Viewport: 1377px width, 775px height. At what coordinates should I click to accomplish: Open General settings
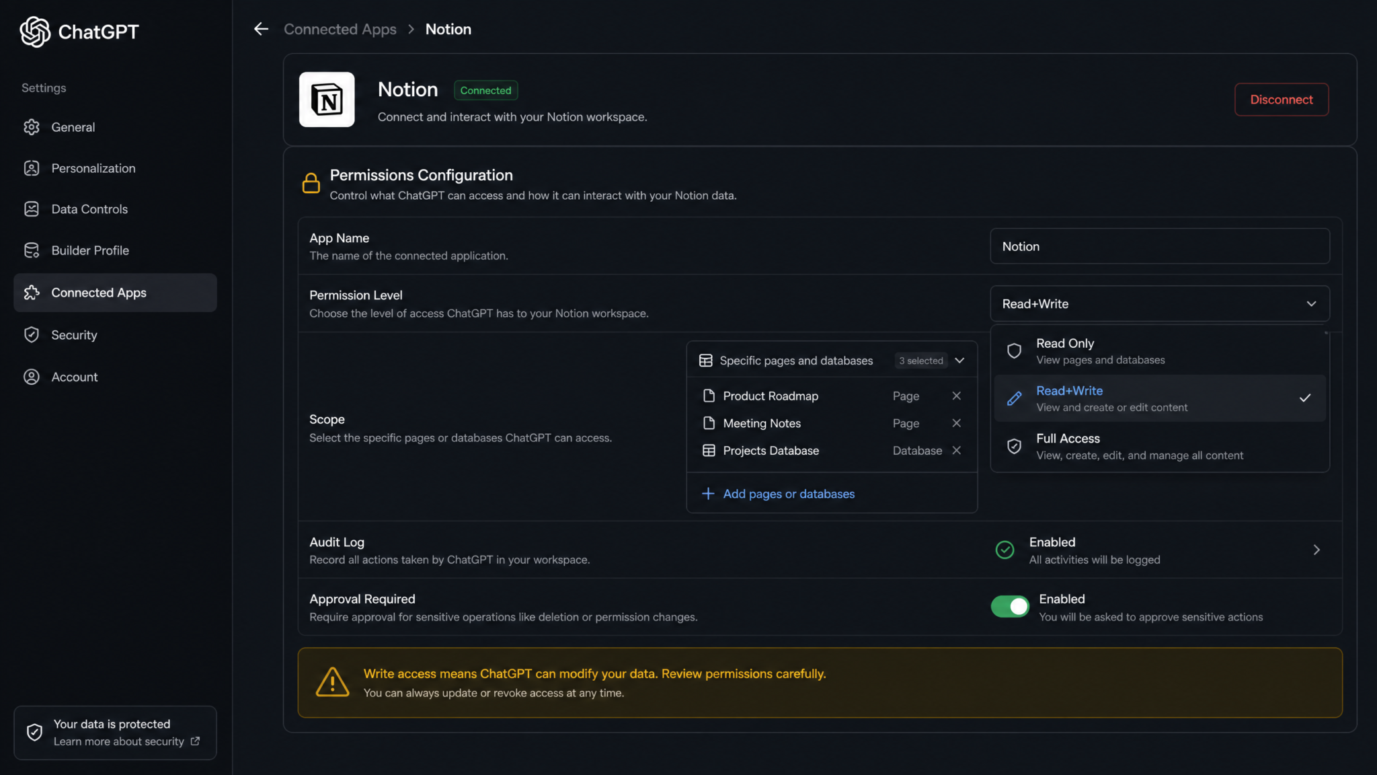coord(115,127)
